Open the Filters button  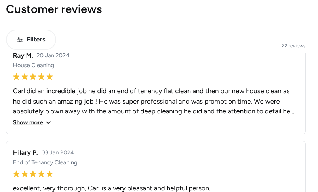tap(31, 40)
